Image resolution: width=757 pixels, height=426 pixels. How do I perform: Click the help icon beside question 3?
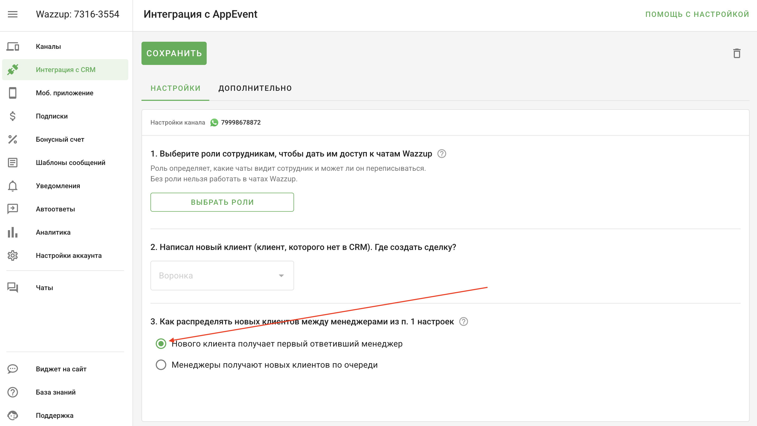[x=463, y=322]
